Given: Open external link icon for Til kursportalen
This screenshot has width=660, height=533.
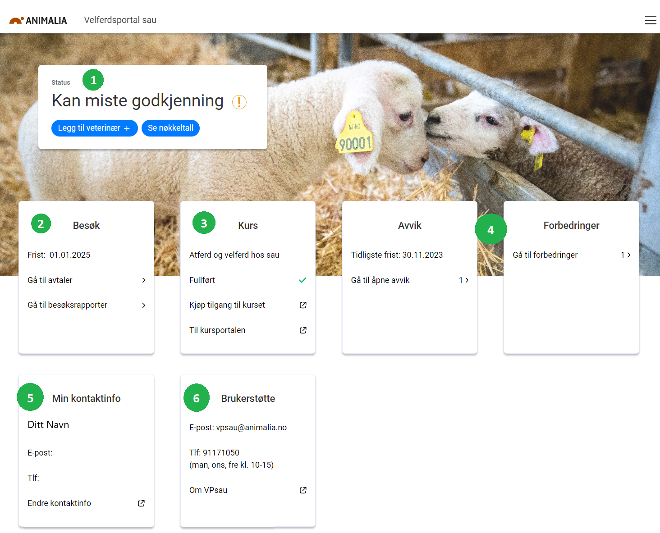Looking at the screenshot, I should [303, 330].
